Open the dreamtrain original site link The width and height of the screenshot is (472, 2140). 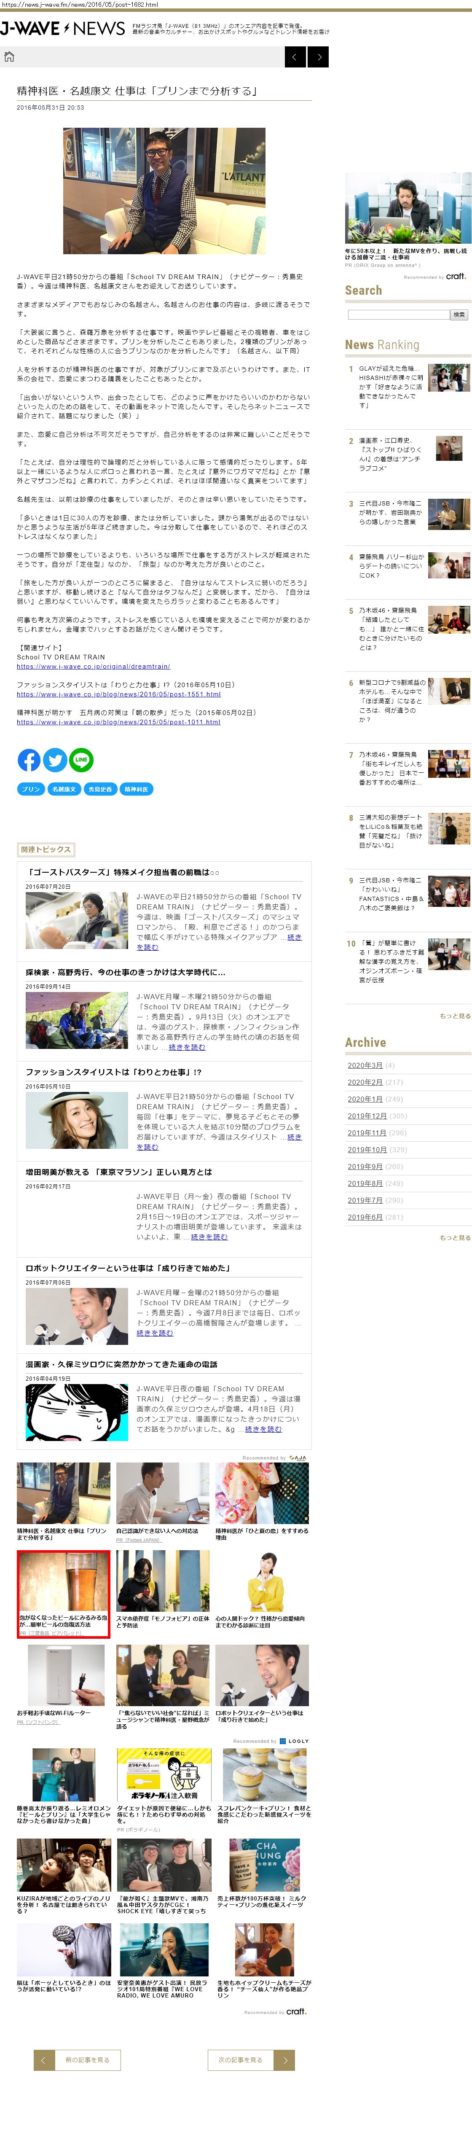click(93, 666)
